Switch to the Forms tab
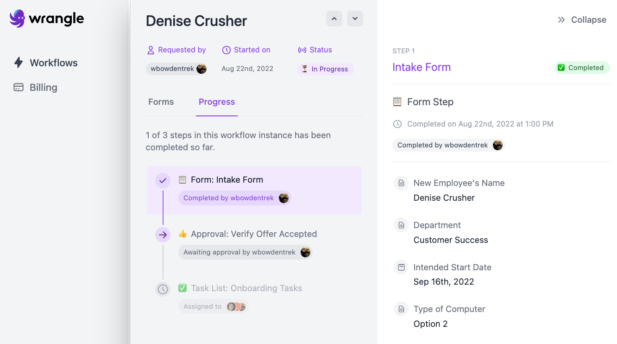This screenshot has height=344, width=617. (x=161, y=102)
